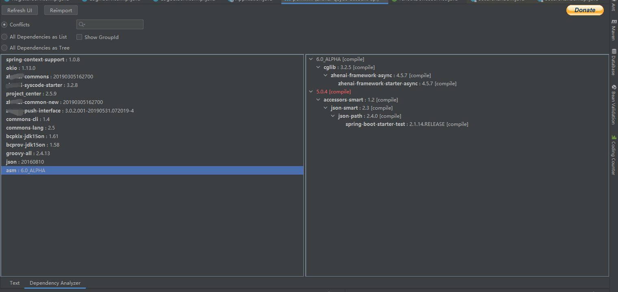The width and height of the screenshot is (618, 292).
Task: Select the cglib : 3.2.5 [compile] label
Action: point(349,67)
